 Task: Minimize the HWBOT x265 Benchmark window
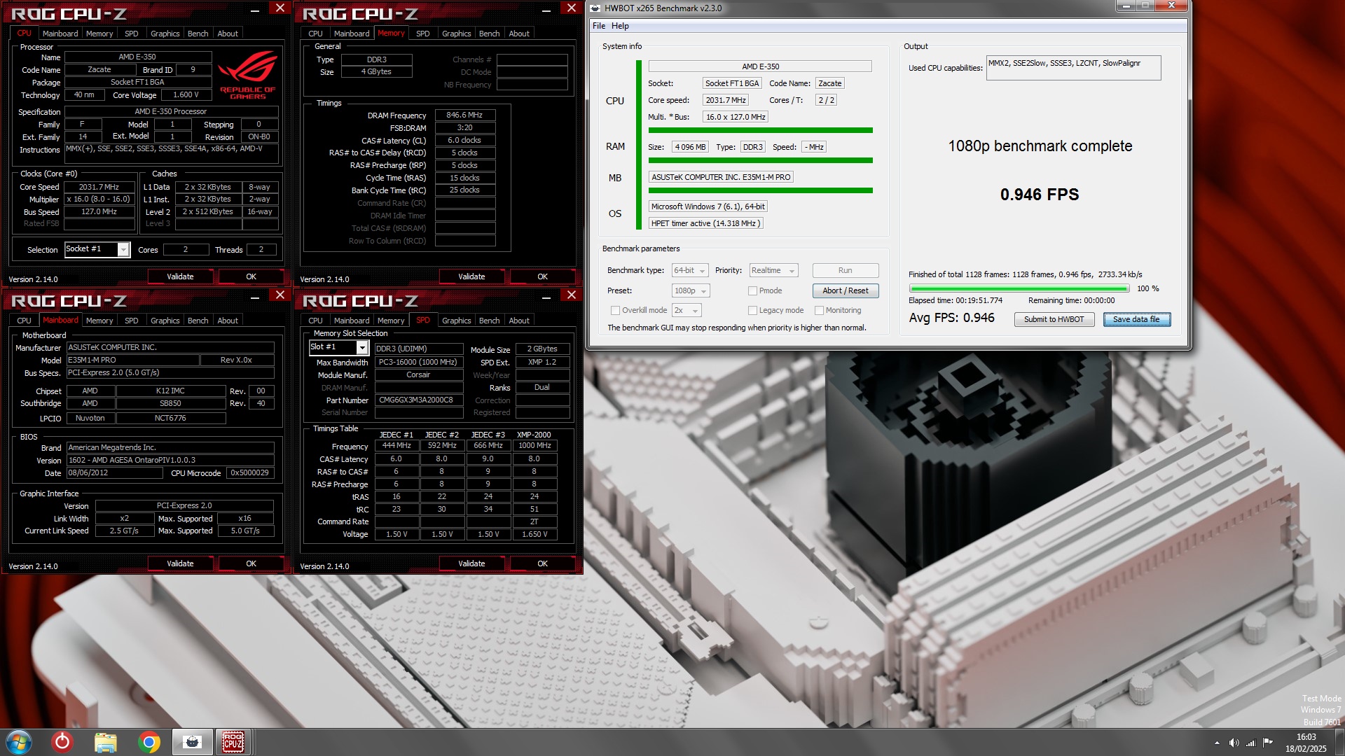point(1126,6)
